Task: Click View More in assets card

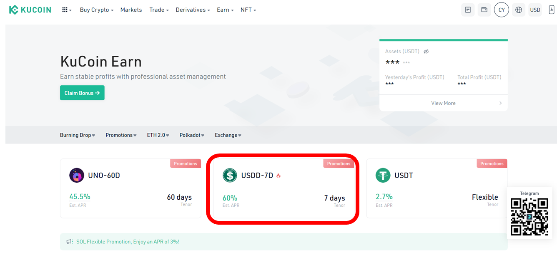Action: pos(443,103)
